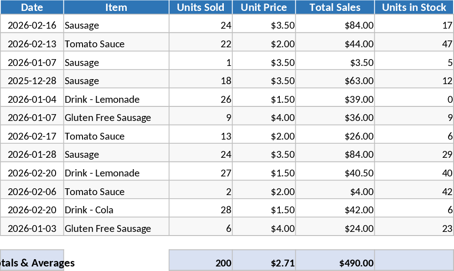The height and width of the screenshot is (271, 454).
Task: Click the Drink - Cola item cell
Action: point(116,210)
